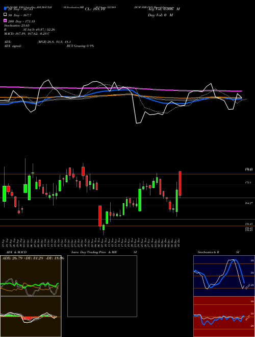
Task: Click the 'Intra Day Trading Price & MRSI' title
Action: tap(104, 252)
